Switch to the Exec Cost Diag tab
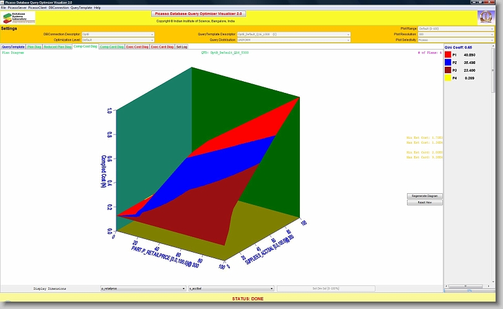 click(138, 46)
